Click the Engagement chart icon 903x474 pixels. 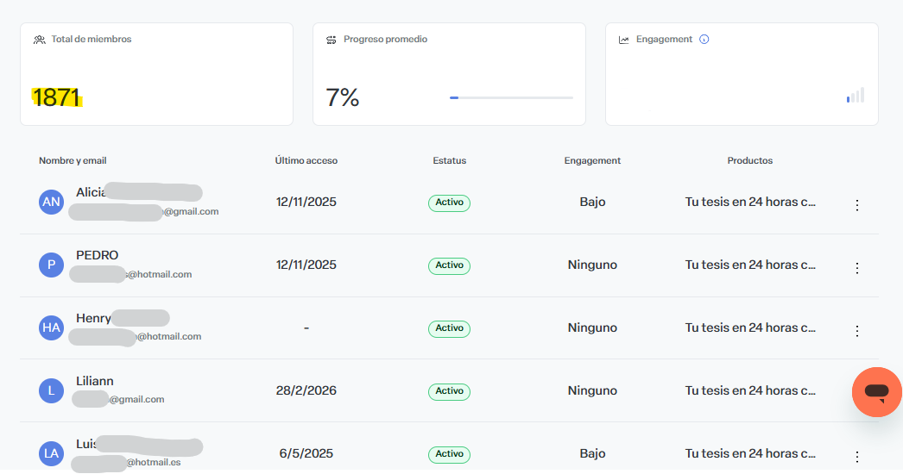(623, 40)
